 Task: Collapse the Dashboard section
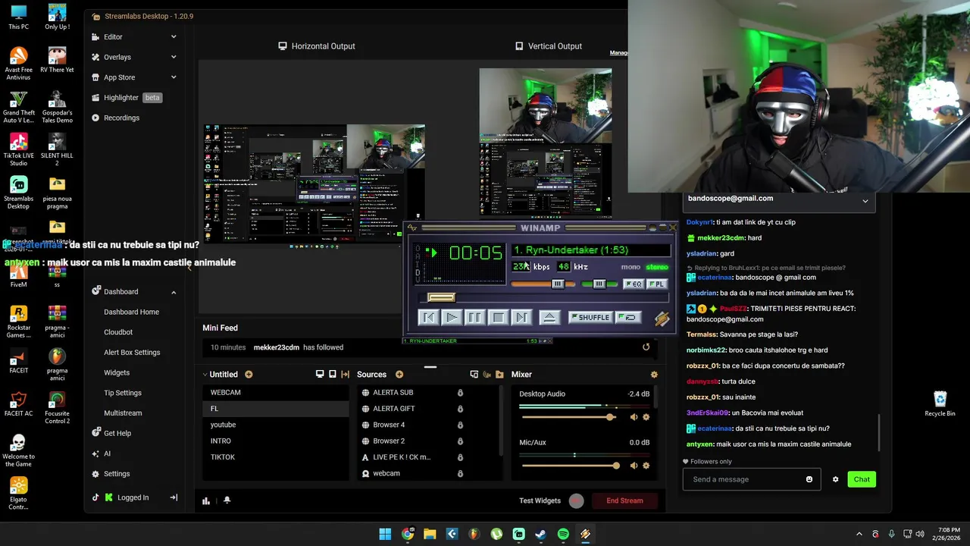pos(174,292)
